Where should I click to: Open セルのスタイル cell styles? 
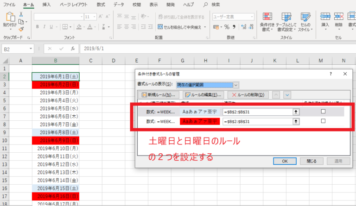pyautogui.click(x=305, y=22)
